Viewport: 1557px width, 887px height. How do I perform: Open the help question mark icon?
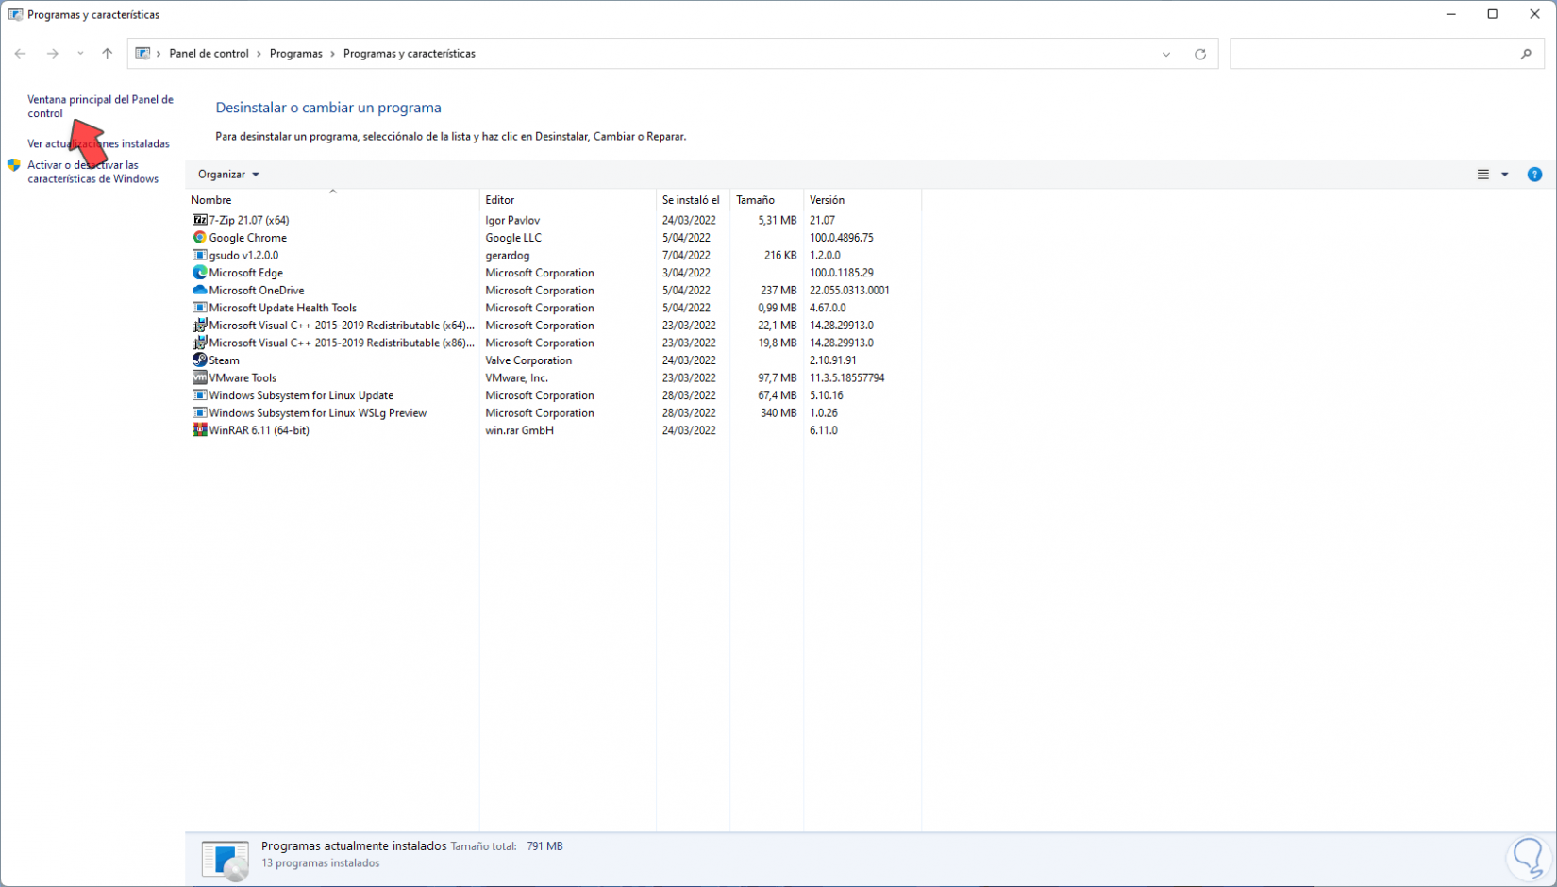[x=1534, y=175]
